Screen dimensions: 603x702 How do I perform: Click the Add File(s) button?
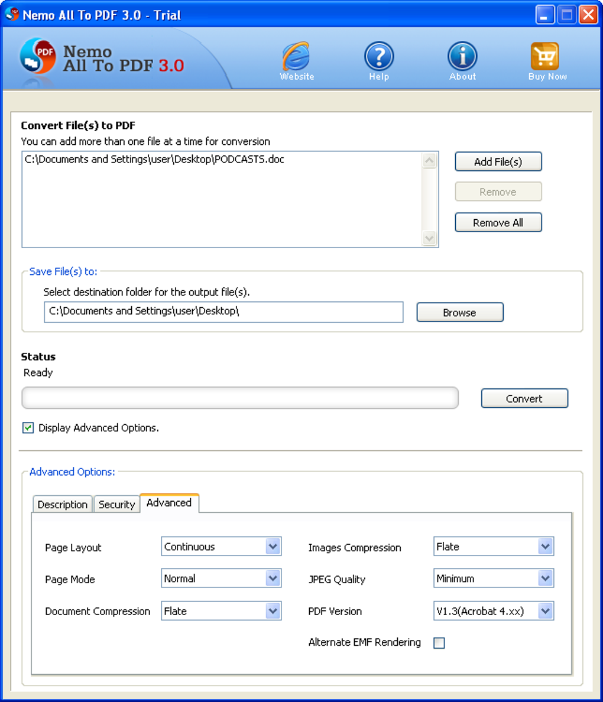[498, 161]
